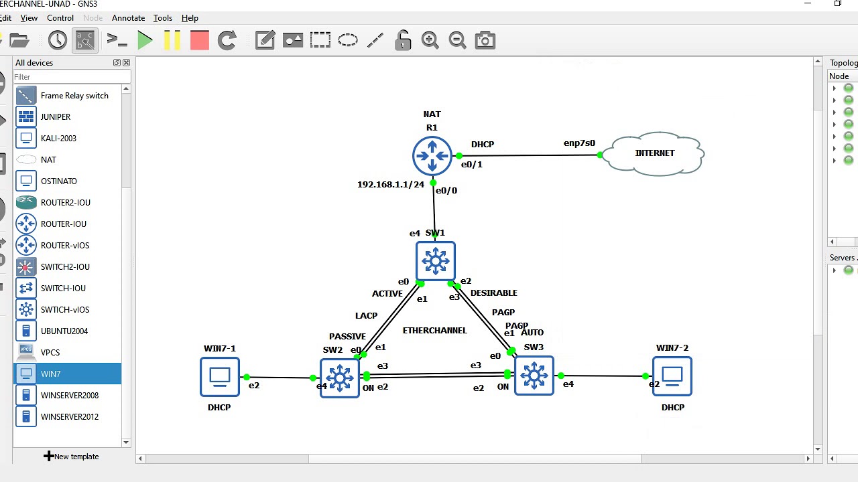Viewport: 858px width, 482px height.
Task: Click the snapshot clock icon
Action: 58,41
